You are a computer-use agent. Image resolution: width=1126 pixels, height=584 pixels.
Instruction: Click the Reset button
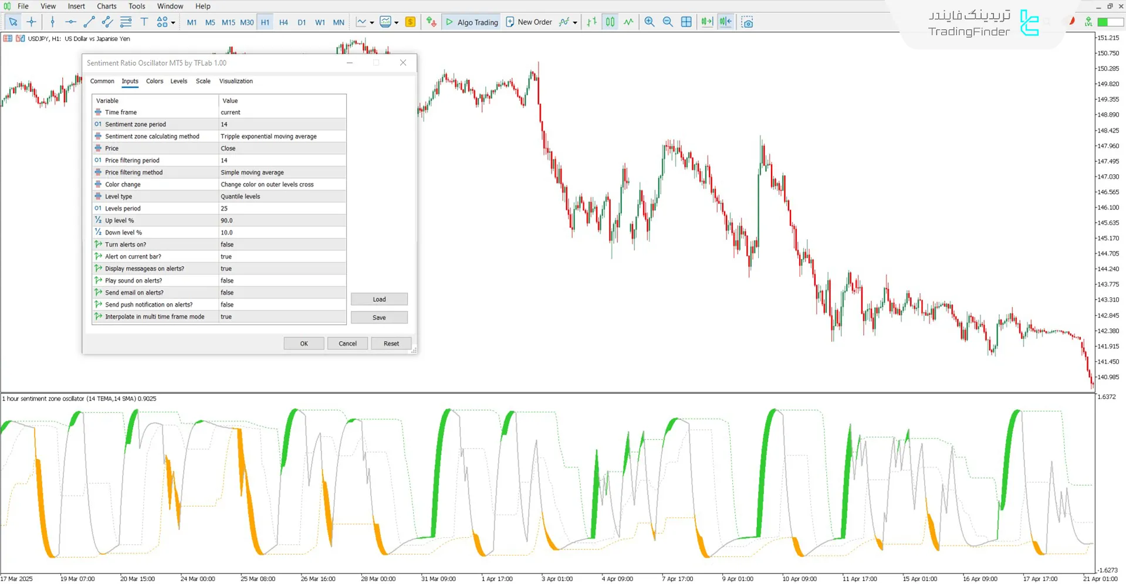point(391,344)
